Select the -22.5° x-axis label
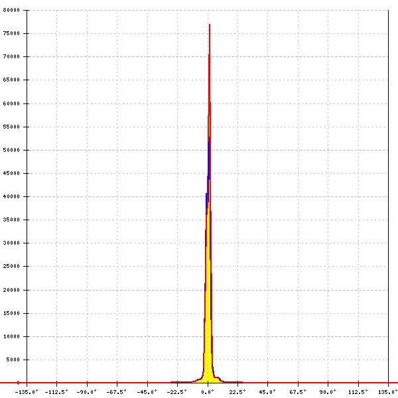 click(x=176, y=392)
